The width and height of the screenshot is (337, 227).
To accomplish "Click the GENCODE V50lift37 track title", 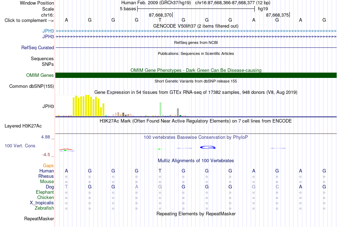I will [196, 26].
